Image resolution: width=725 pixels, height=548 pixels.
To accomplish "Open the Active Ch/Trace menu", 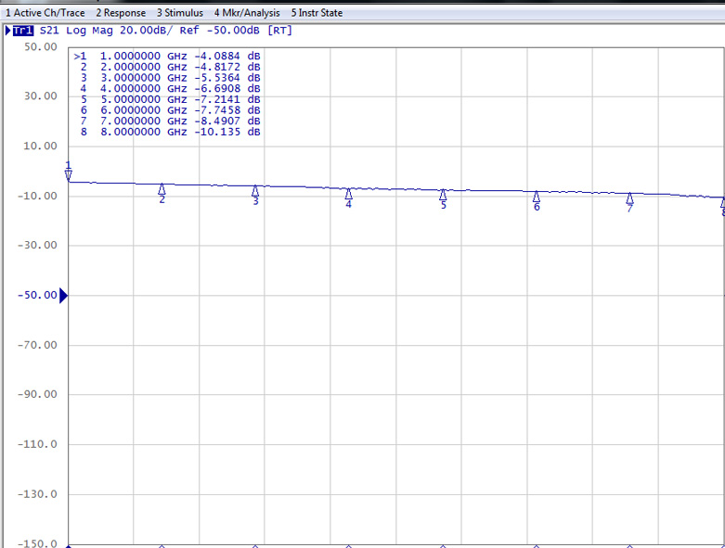I will tap(45, 13).
